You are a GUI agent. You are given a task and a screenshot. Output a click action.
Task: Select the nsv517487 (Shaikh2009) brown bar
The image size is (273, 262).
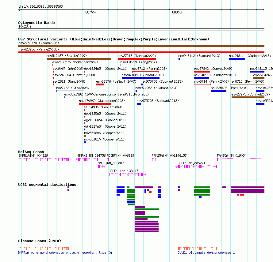click(x=79, y=59)
